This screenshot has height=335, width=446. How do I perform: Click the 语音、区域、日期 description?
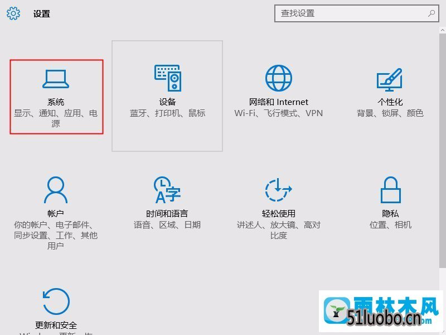[x=167, y=225]
